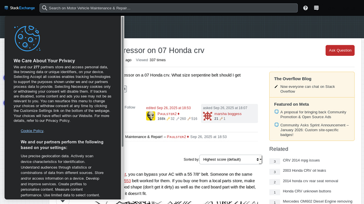Click the 'edited Sep 26, 2025' revision link
Screen dimensions: 364x204
coord(168,108)
